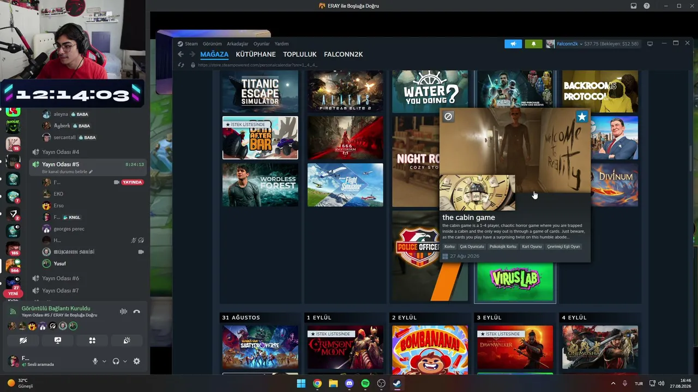Open Steam notifications bell
This screenshot has height=392, width=698.
(x=533, y=44)
